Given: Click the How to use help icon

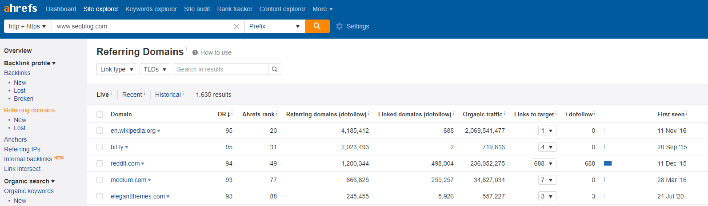Looking at the screenshot, I should [x=195, y=52].
